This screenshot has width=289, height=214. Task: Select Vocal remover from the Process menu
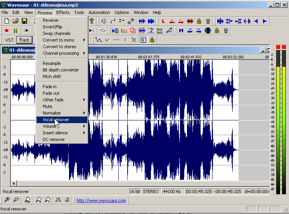pyautogui.click(x=62, y=120)
